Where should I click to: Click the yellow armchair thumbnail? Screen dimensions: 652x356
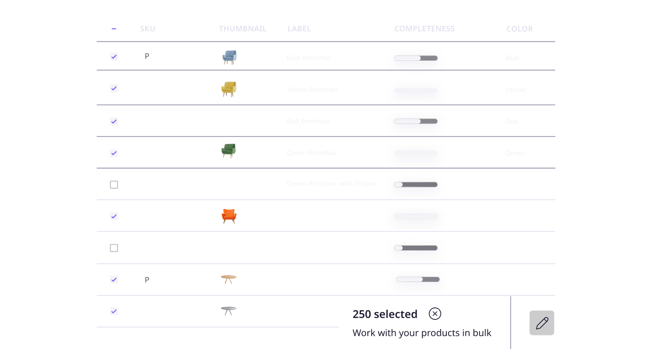pyautogui.click(x=229, y=89)
